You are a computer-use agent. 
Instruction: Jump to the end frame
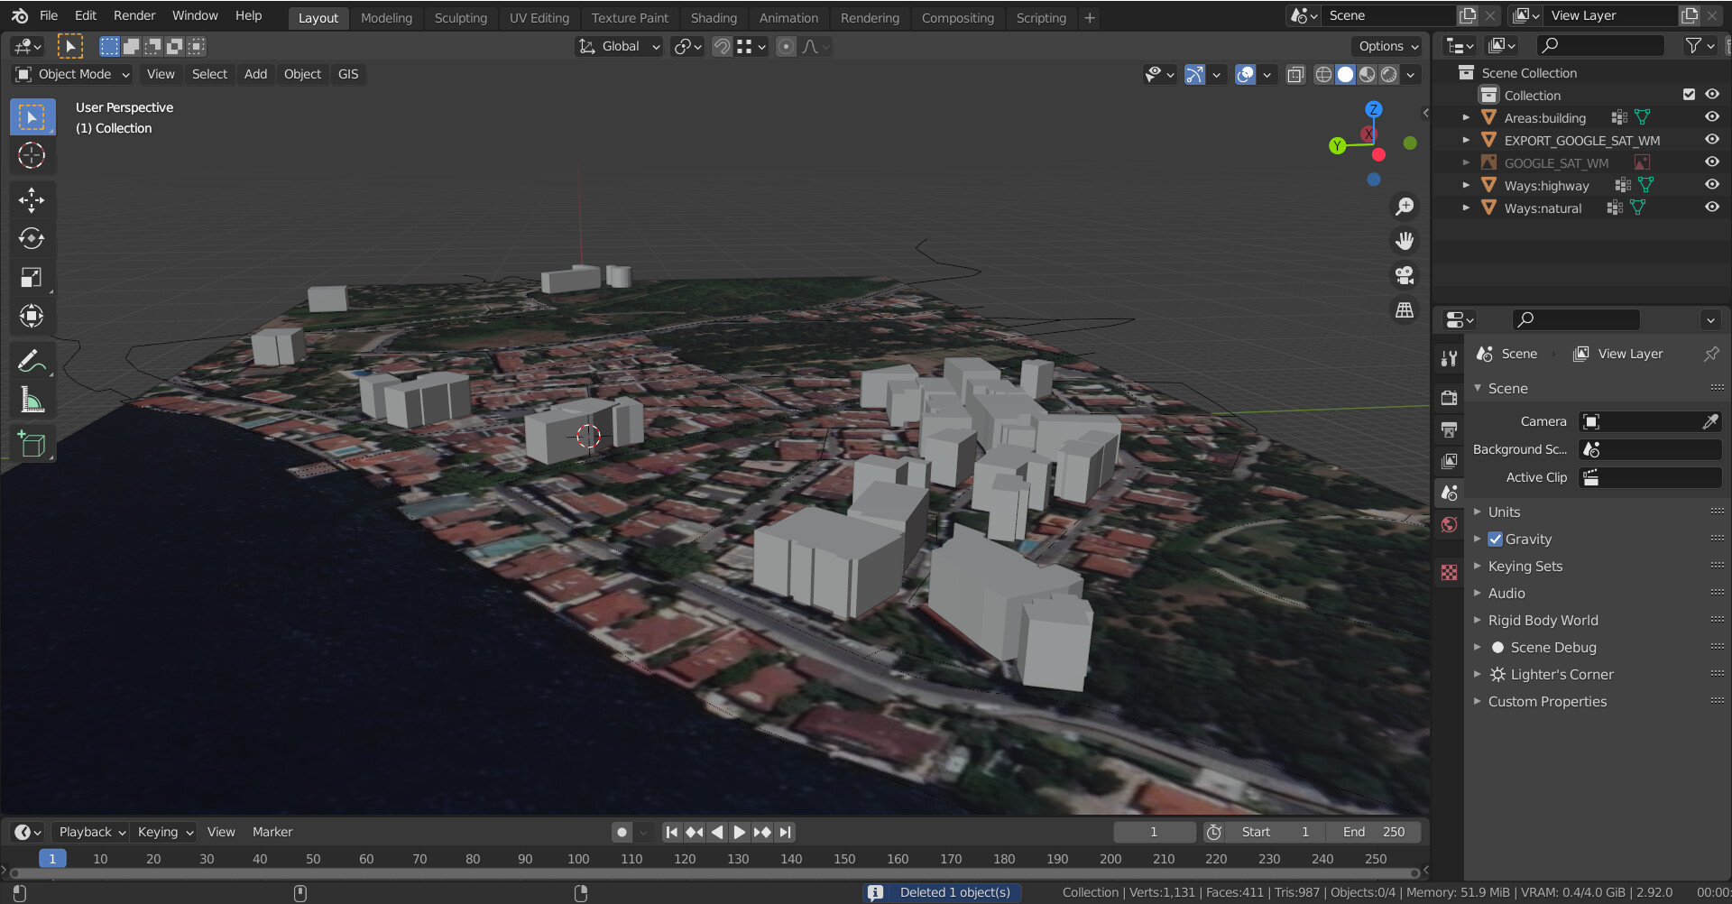click(786, 833)
